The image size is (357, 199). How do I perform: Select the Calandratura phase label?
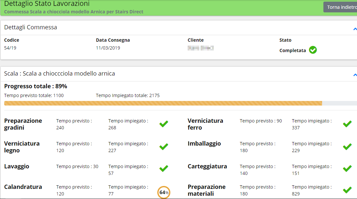click(23, 187)
